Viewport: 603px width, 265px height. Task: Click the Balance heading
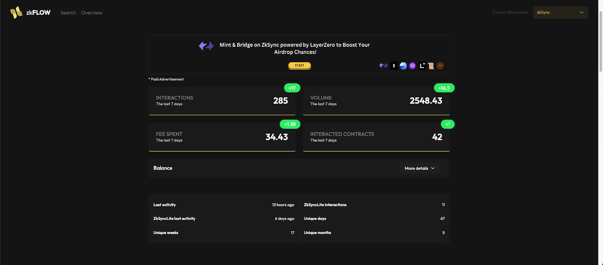point(163,168)
